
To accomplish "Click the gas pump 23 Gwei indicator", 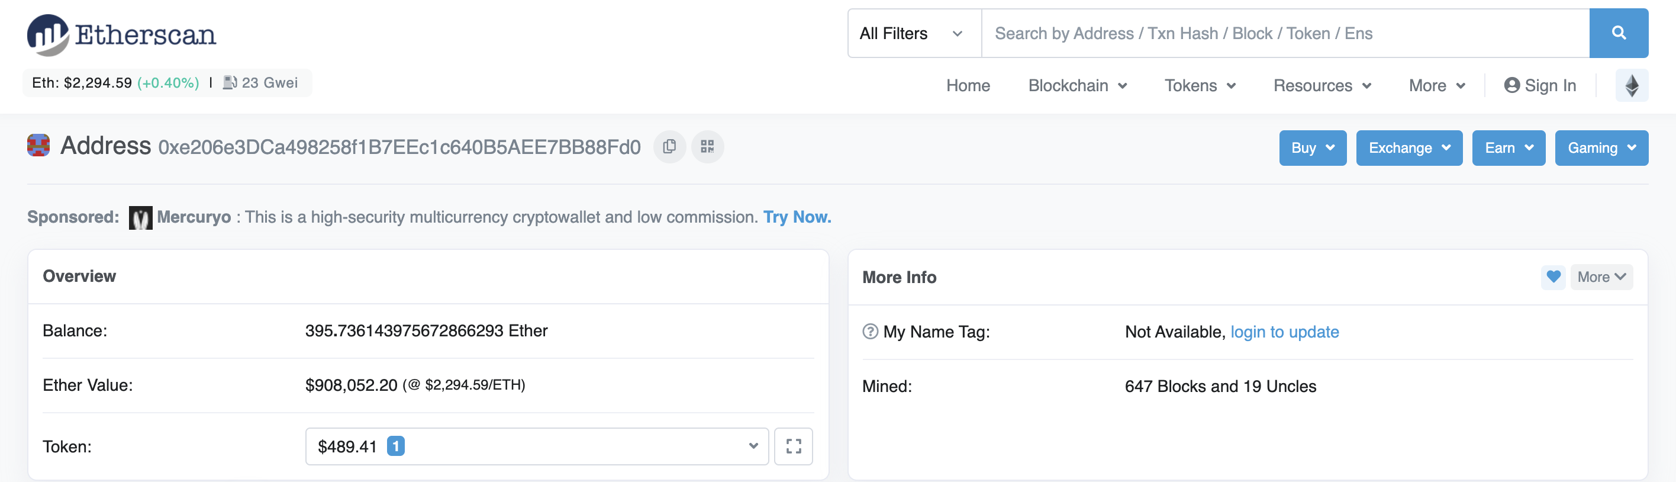I will pos(260,83).
